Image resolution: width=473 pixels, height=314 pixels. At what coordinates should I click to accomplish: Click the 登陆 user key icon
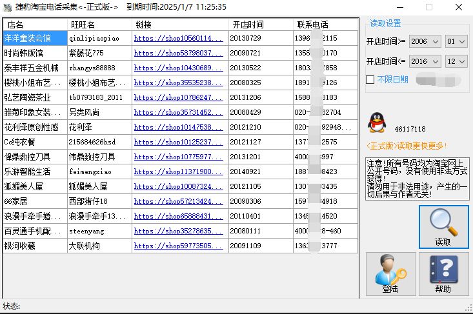tap(390, 273)
